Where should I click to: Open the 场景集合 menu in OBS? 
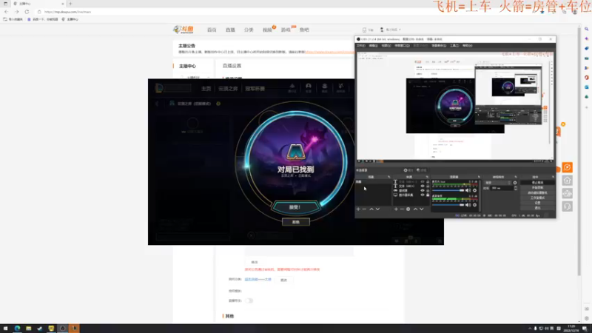point(439,46)
